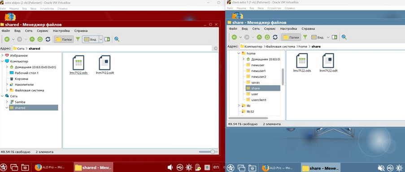Toggle the second panel in shared window
The width and height of the screenshot is (405, 172).
[107, 39]
